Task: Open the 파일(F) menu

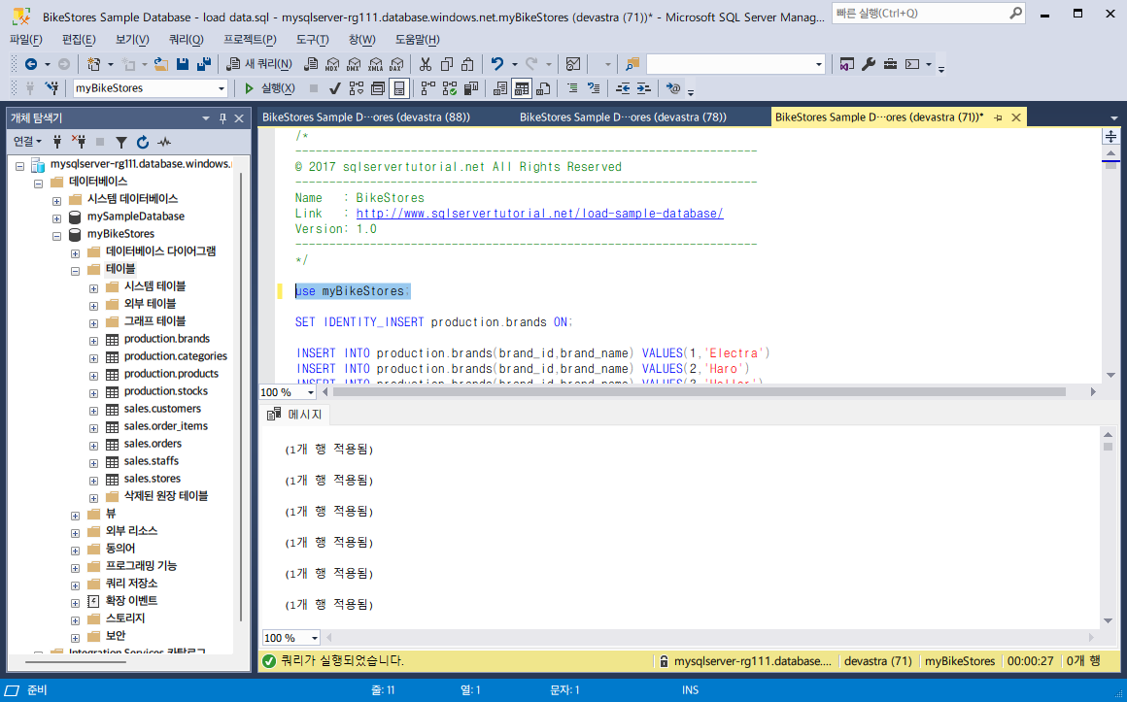Action: pyautogui.click(x=26, y=40)
